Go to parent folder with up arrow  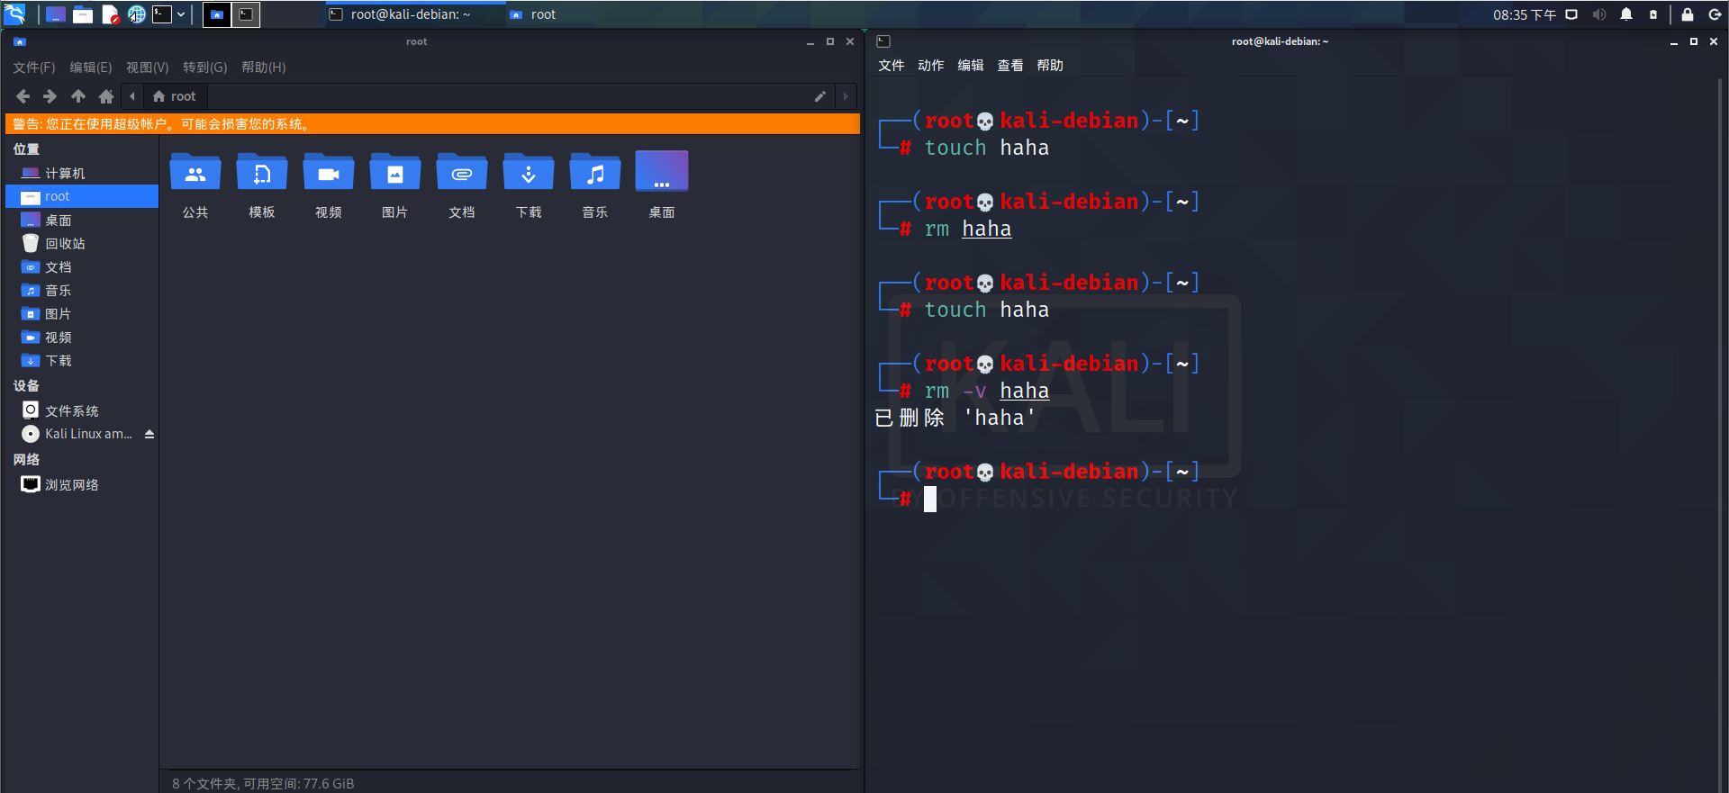click(78, 96)
